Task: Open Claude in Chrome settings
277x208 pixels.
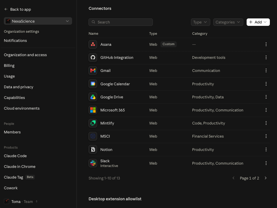Action: tap(20, 167)
